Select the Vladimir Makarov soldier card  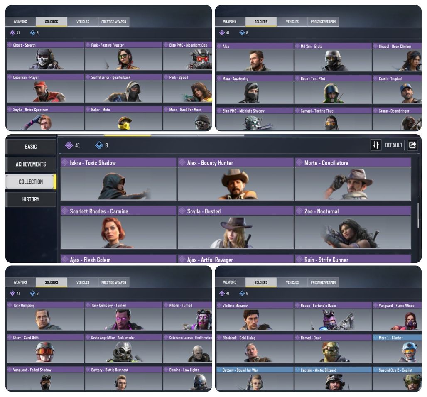click(255, 316)
